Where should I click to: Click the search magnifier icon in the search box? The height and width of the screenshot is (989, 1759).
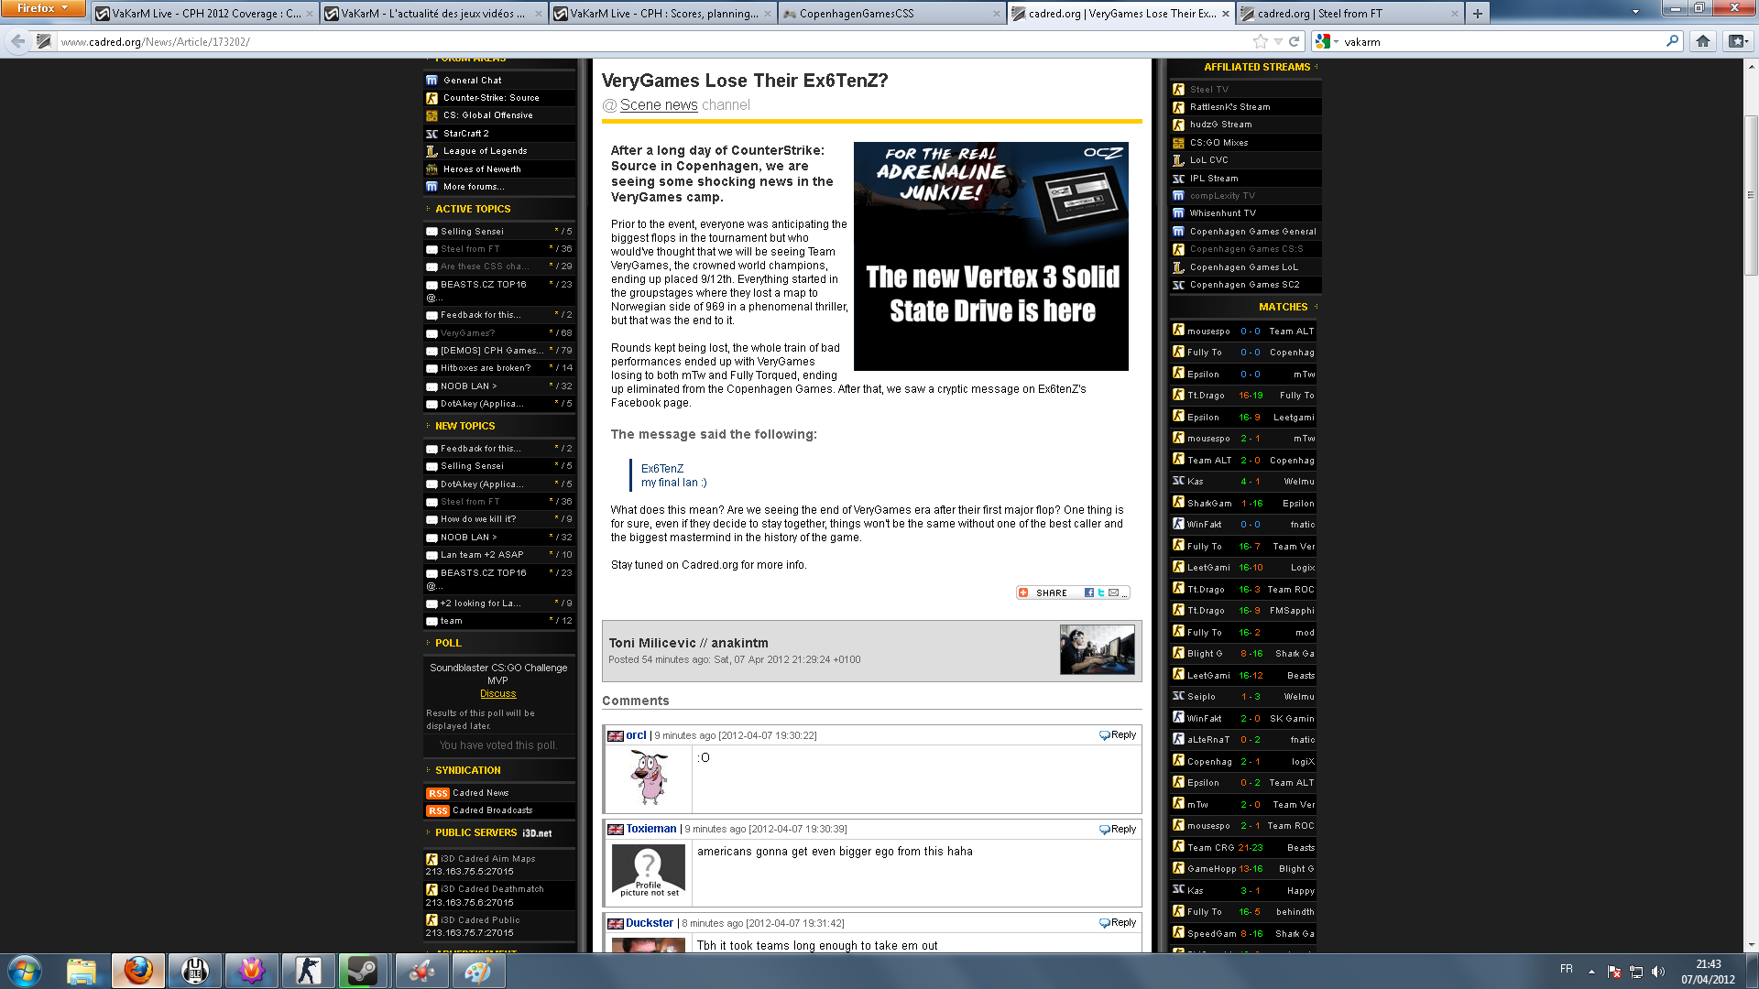pyautogui.click(x=1672, y=41)
